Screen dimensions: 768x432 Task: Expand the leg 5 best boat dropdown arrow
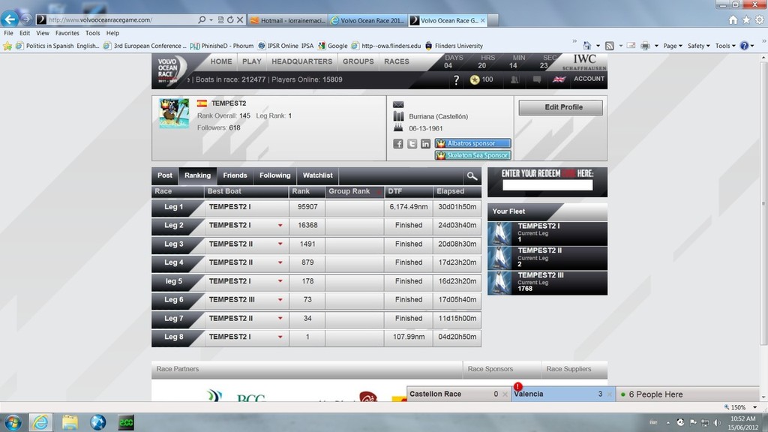coord(280,281)
